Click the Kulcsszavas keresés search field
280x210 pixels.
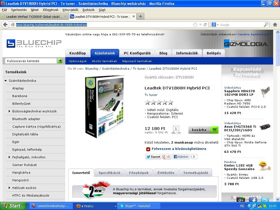[x=31, y=61]
